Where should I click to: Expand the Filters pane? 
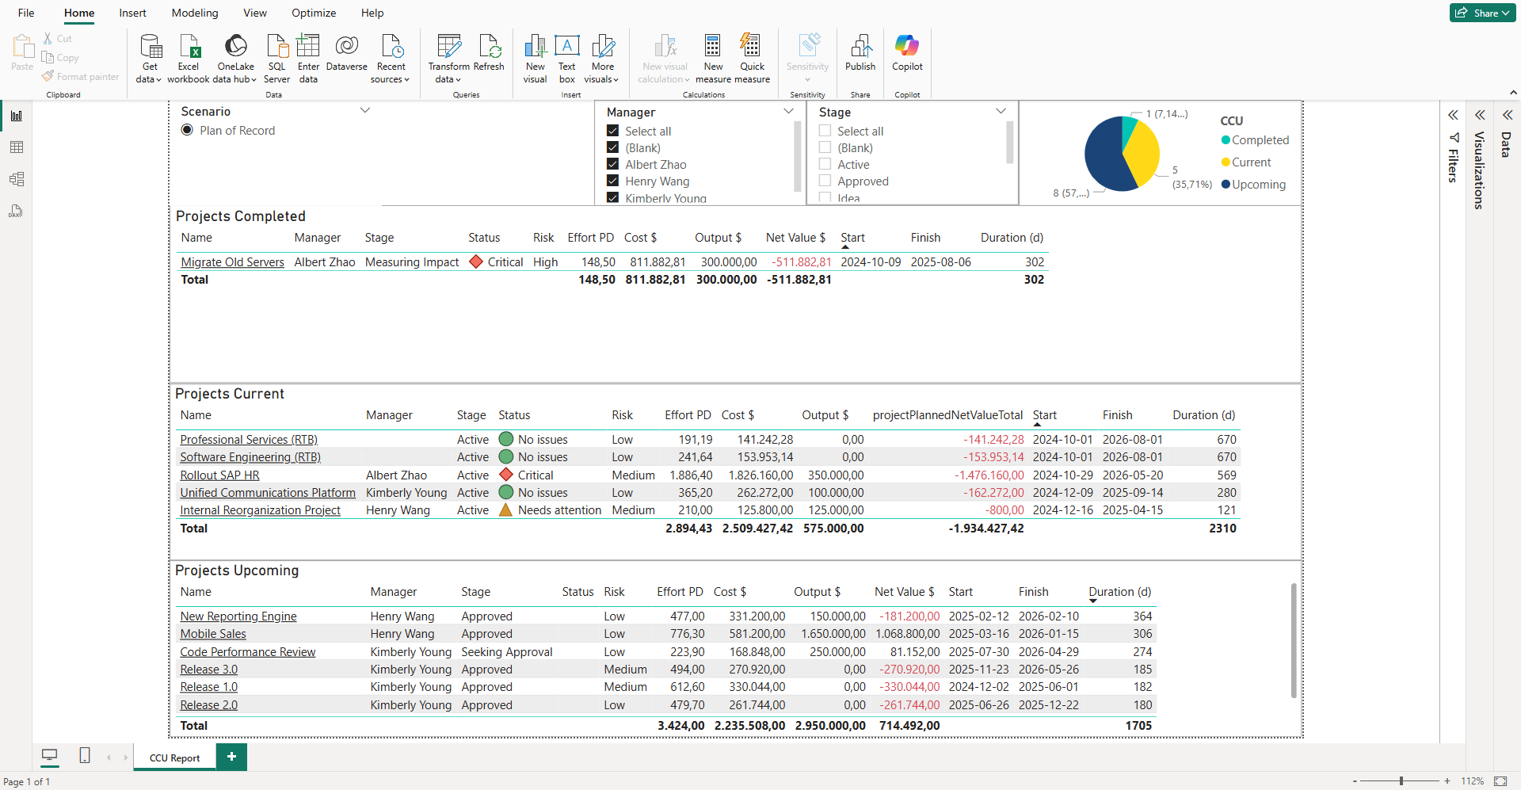pos(1453,115)
